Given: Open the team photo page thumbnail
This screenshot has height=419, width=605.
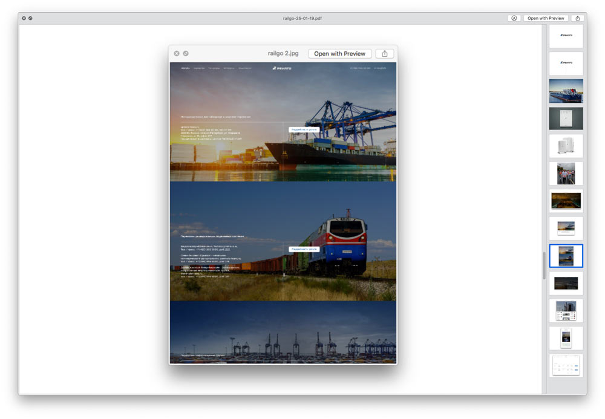Looking at the screenshot, I should [566, 174].
